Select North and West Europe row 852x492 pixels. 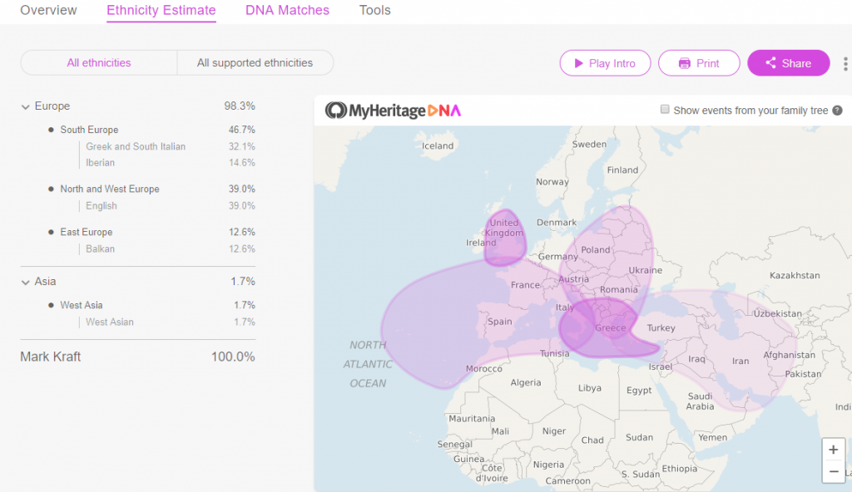151,189
